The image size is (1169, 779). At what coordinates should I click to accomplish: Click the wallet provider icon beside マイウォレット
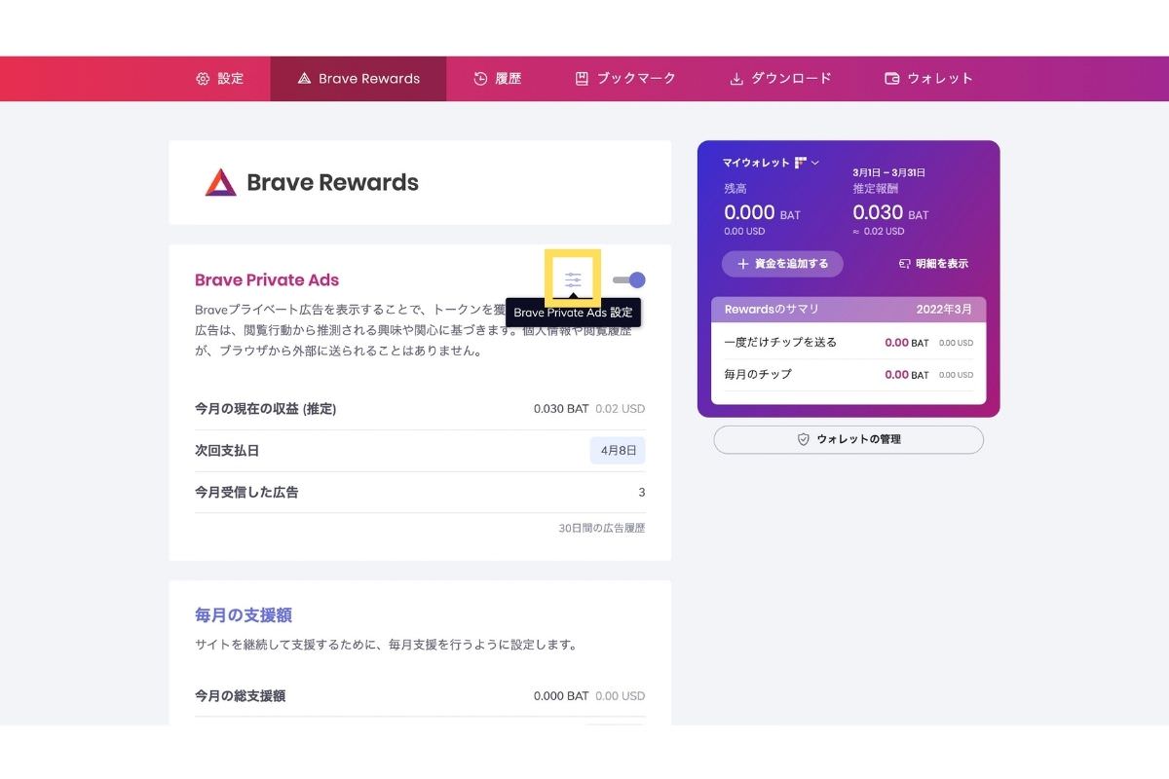[x=801, y=163]
